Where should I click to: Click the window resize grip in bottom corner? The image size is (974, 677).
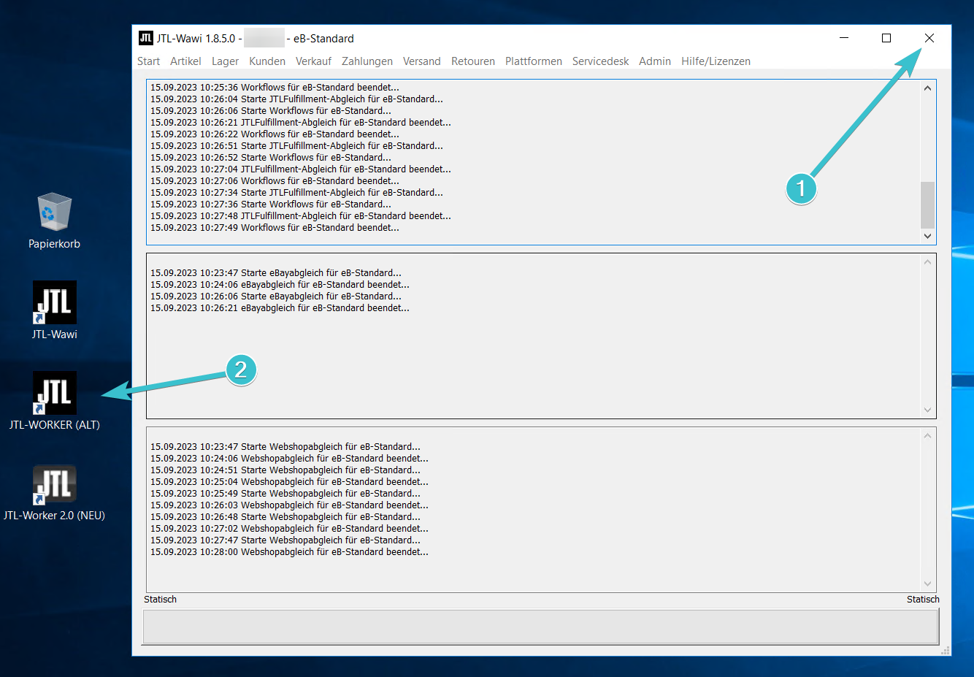(946, 650)
